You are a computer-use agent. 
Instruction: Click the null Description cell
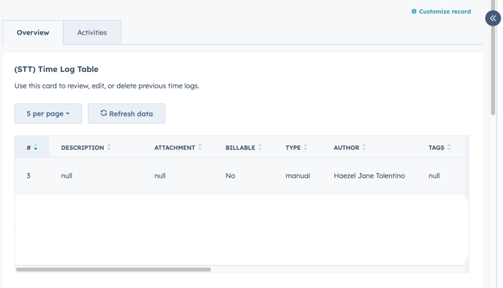[67, 175]
